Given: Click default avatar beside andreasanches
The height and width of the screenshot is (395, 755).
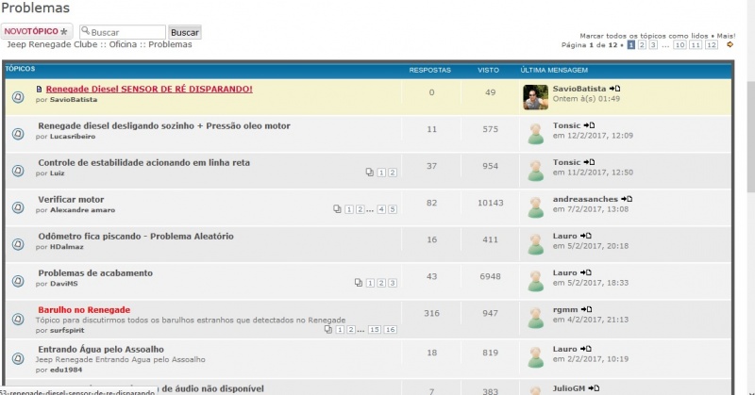Looking at the screenshot, I should 535,207.
